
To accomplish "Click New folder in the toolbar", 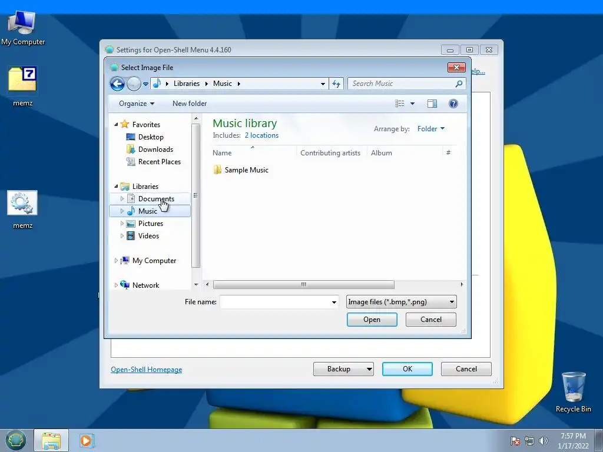I will click(190, 104).
